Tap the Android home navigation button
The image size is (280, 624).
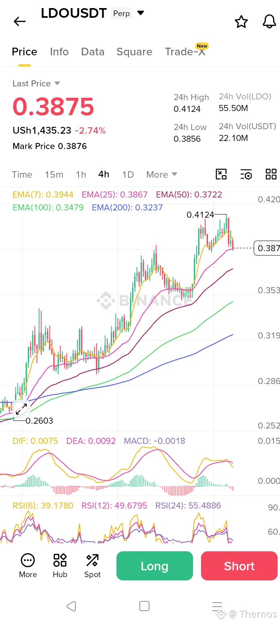[144, 606]
